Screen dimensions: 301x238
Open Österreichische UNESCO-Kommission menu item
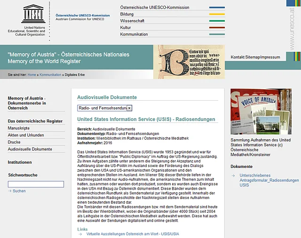click(155, 8)
